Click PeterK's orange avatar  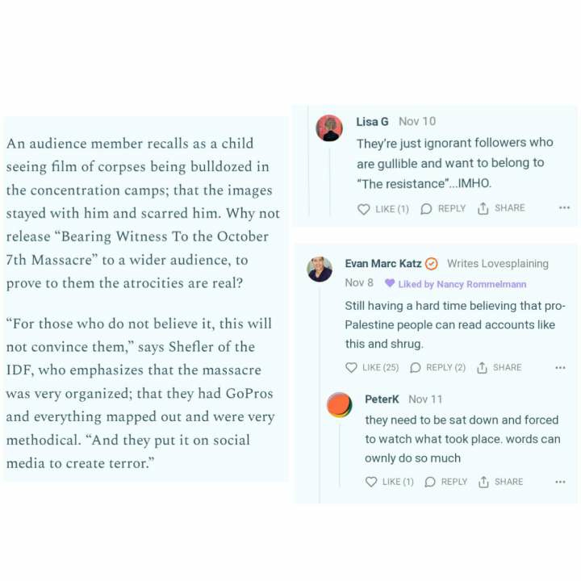pyautogui.click(x=339, y=404)
